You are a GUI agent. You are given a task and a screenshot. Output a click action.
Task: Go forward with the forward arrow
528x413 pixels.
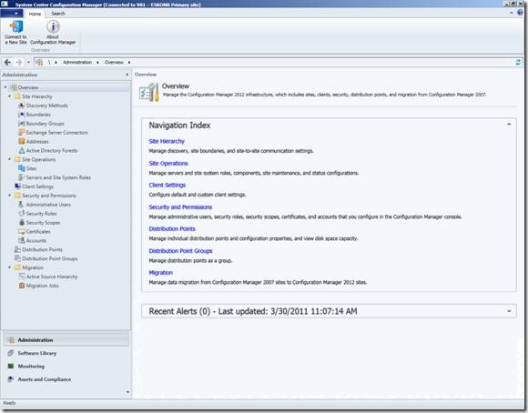tap(19, 62)
